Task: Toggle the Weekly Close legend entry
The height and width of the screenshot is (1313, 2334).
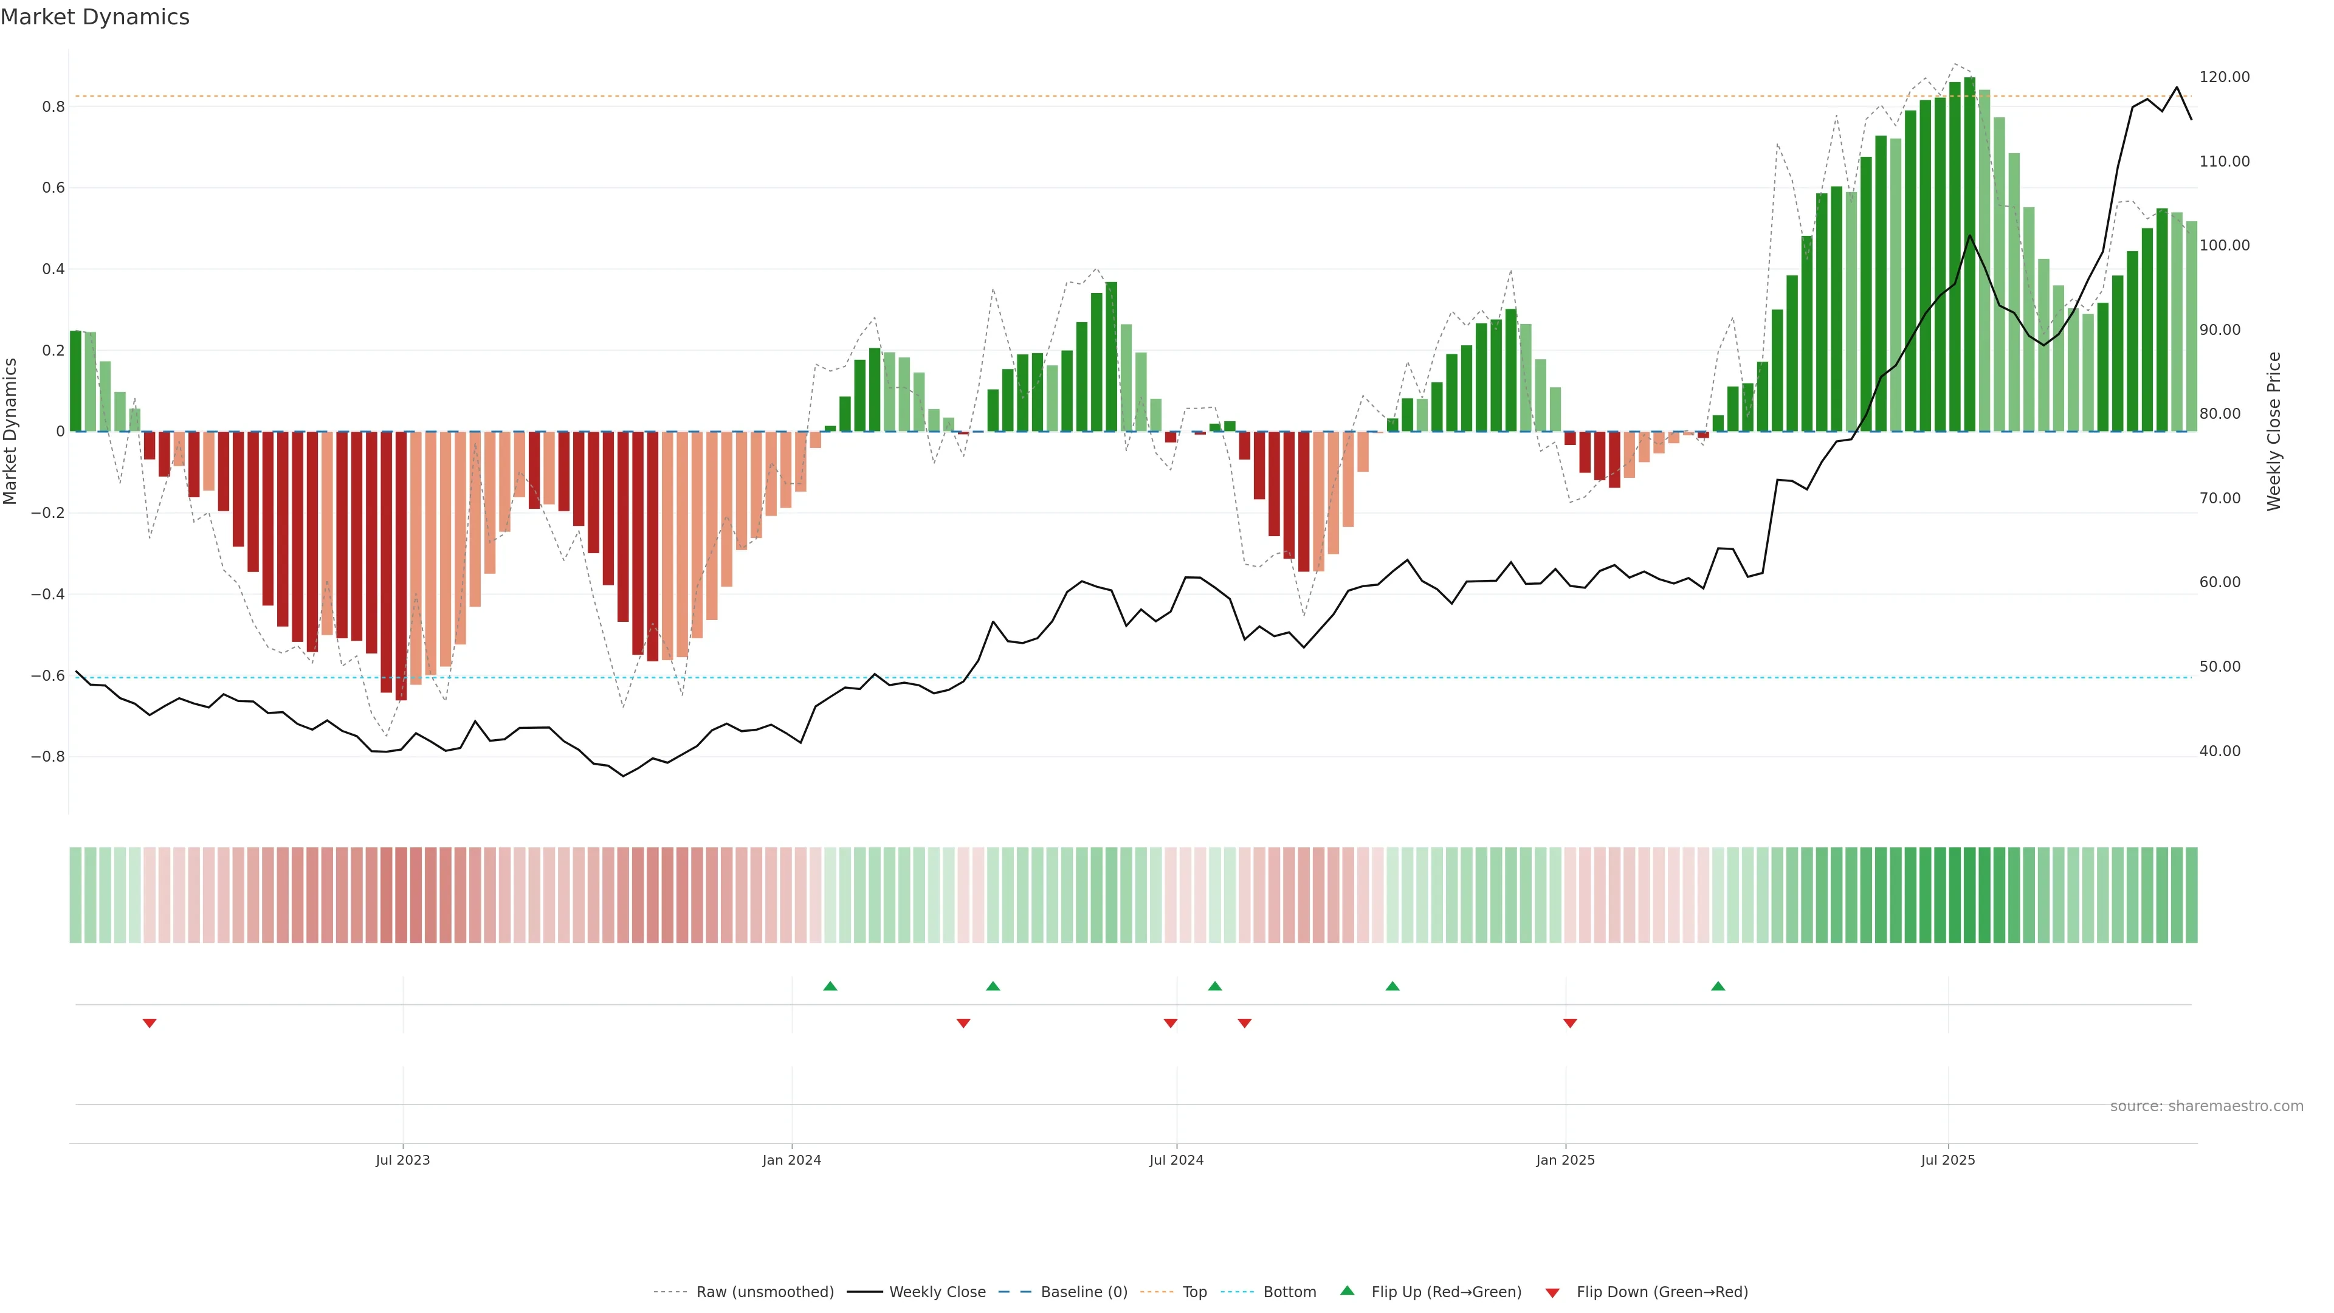Action: 937,1292
